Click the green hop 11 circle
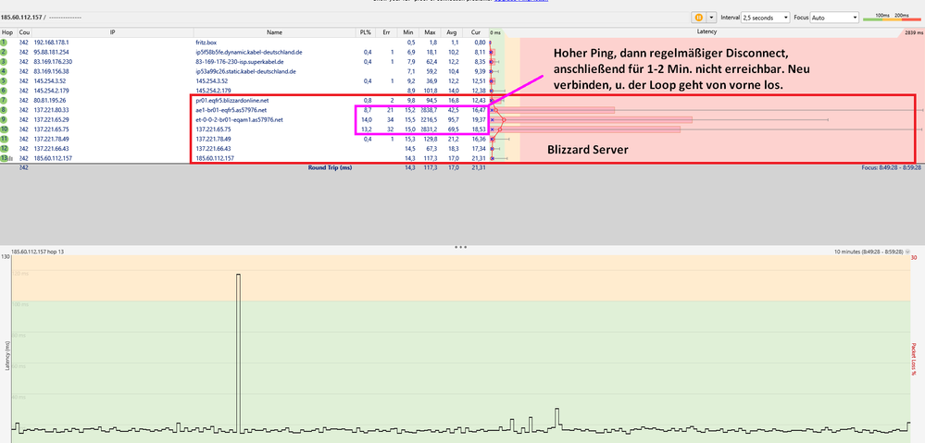 click(x=4, y=139)
